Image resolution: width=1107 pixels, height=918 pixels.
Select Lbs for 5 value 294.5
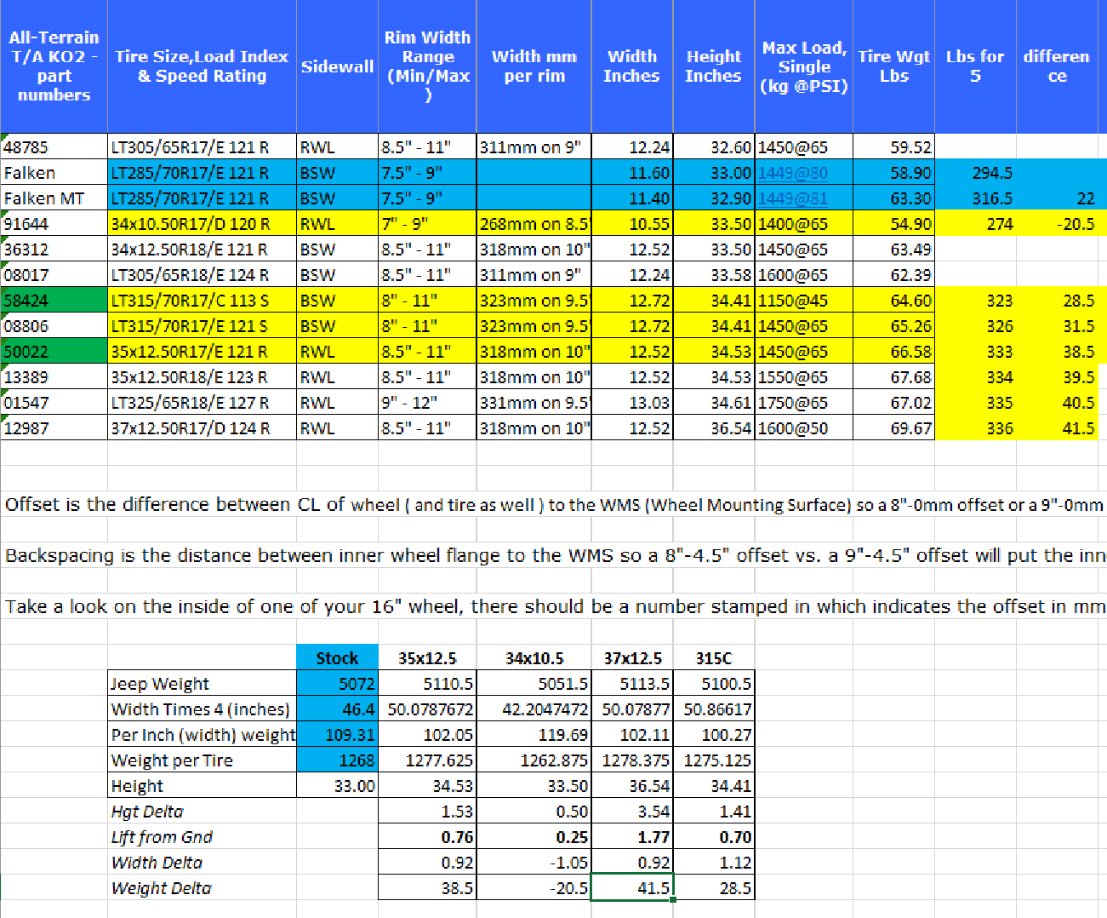coord(975,173)
